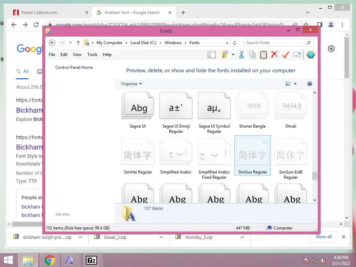This screenshot has height=267, width=356.
Task: Click the Paste clipboard icon in Fonts toolbar
Action: coord(264,55)
